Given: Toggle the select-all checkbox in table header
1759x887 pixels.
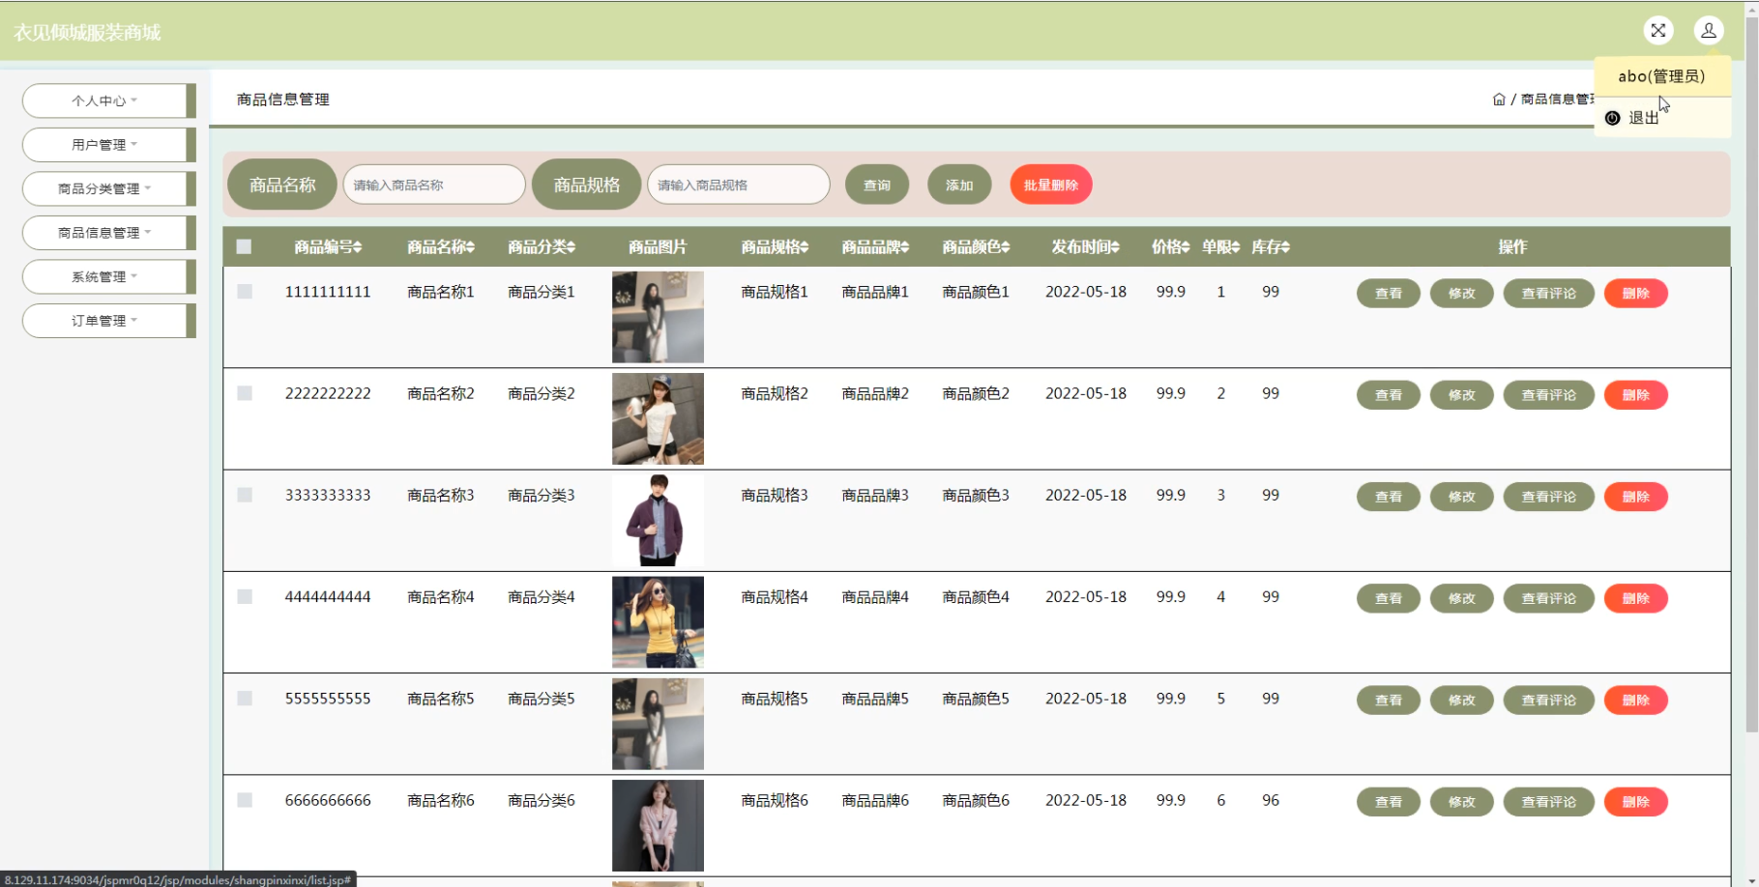Looking at the screenshot, I should (244, 246).
